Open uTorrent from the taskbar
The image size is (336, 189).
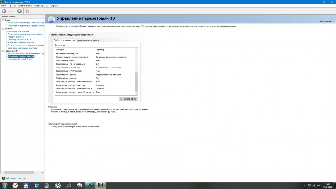58,185
